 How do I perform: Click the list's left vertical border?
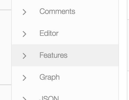click(x=12, y=50)
